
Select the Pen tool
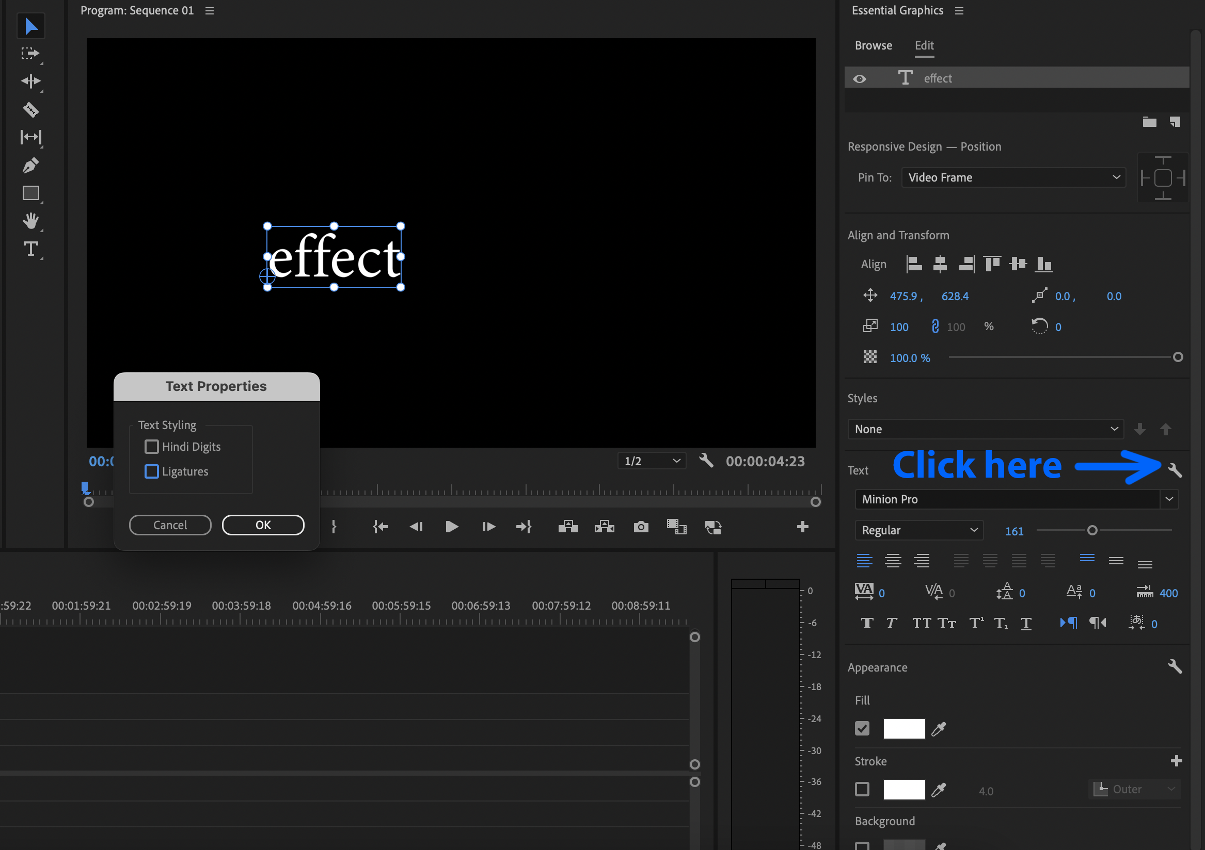[x=30, y=166]
